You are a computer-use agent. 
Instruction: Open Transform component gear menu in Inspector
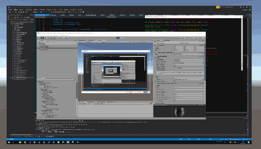[x=203, y=45]
